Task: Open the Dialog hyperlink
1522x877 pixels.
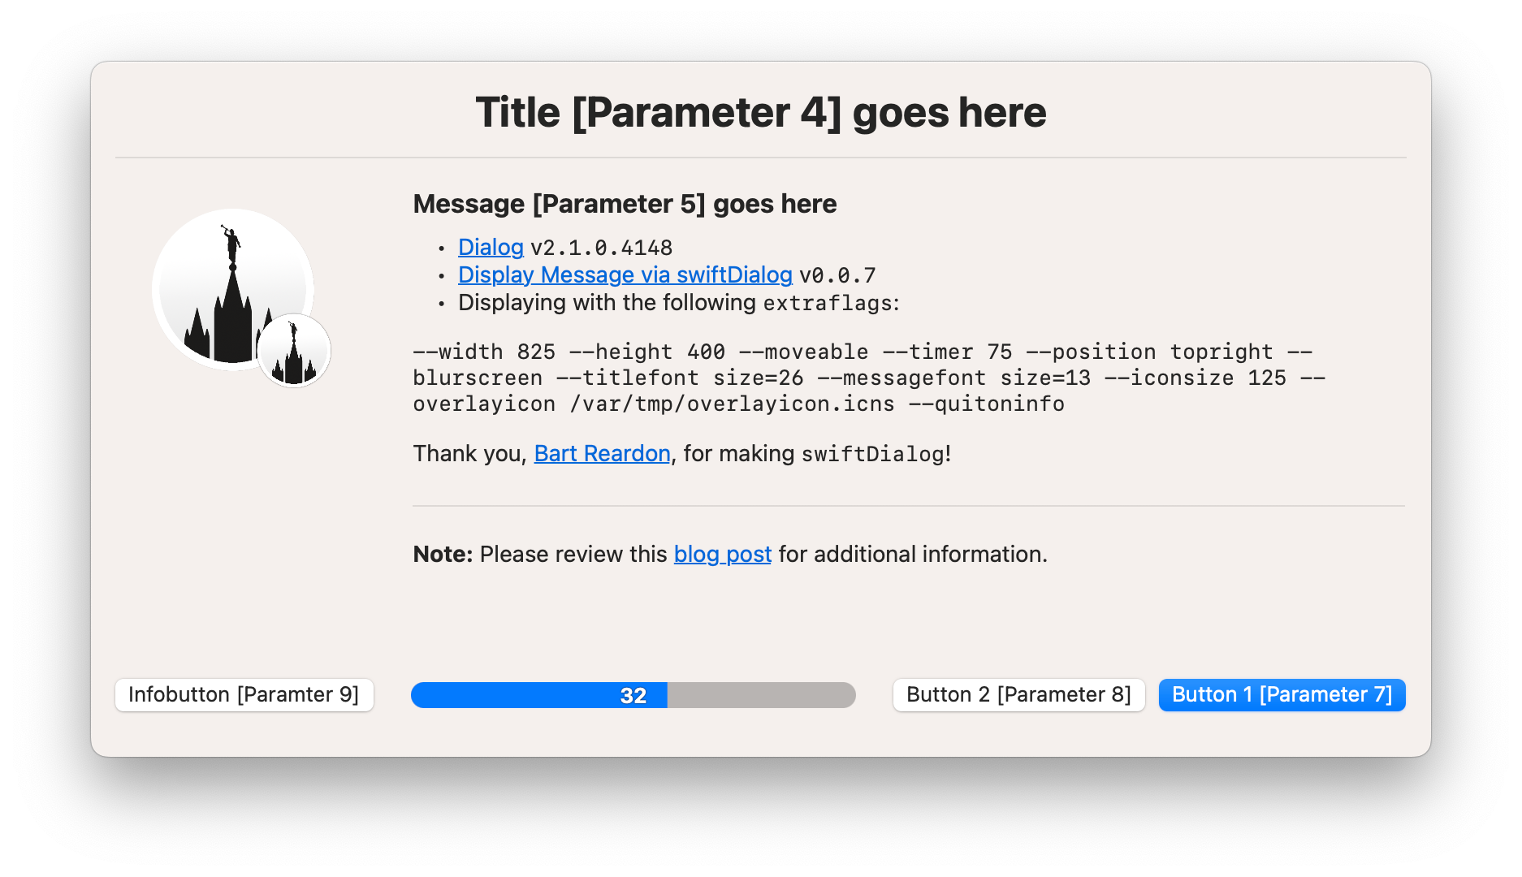Action: tap(491, 247)
